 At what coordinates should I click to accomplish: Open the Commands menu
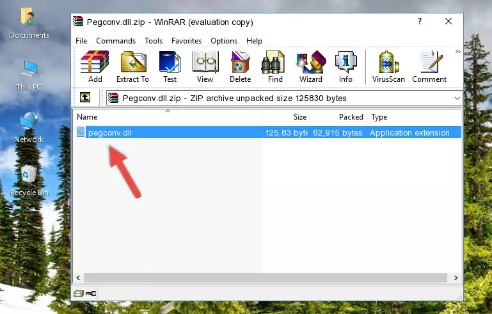(x=116, y=41)
